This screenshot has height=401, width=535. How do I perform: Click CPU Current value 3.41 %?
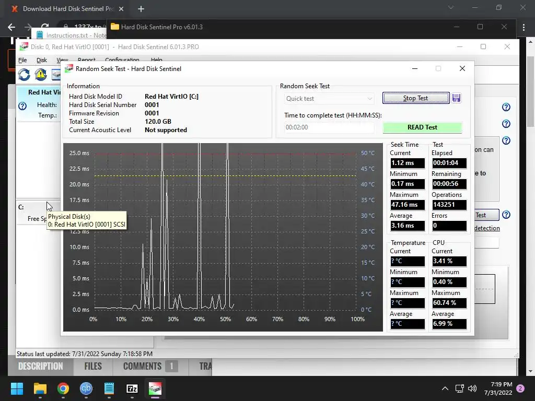pos(449,261)
